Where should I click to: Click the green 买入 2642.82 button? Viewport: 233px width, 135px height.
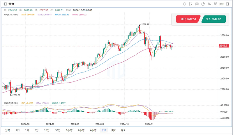coord(213,19)
